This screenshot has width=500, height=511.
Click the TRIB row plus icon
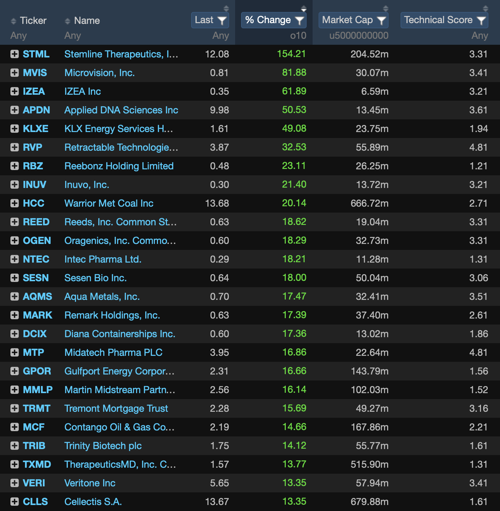coord(15,446)
